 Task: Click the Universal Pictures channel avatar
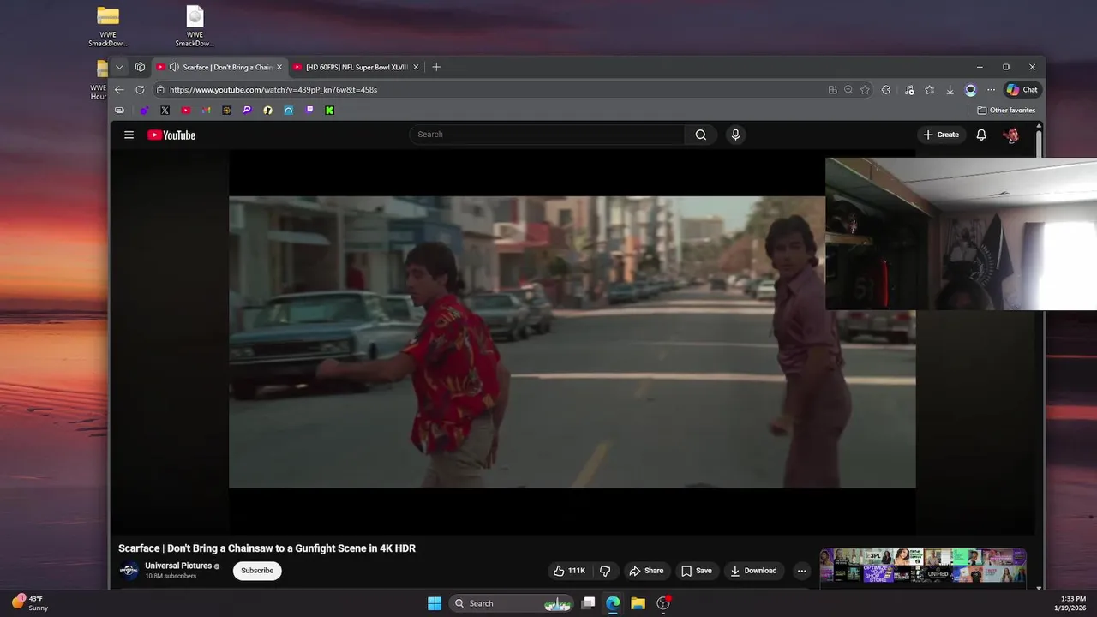(x=129, y=571)
